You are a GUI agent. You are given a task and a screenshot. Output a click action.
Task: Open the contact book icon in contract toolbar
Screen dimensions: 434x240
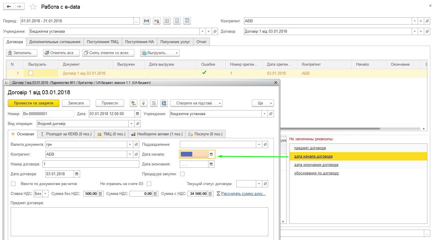(x=164, y=103)
